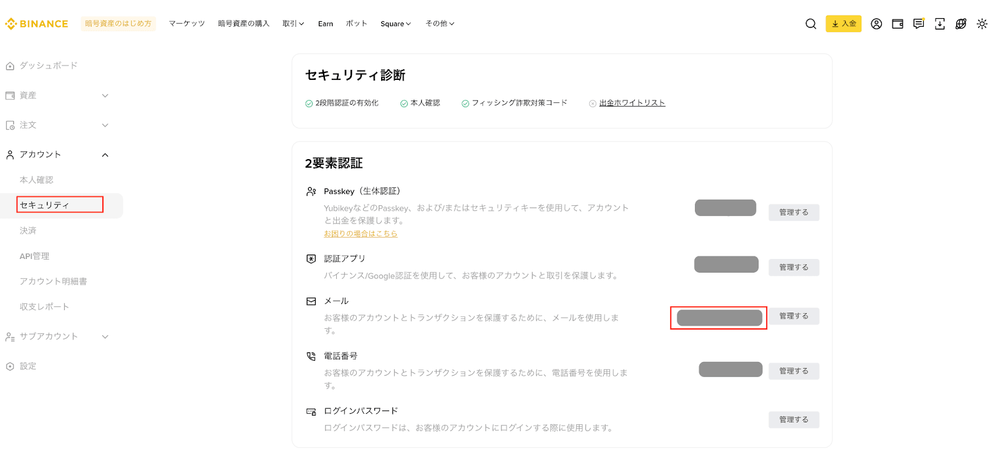Click 管理する for ログインパスワード
This screenshot has height=458, width=998.
pos(793,419)
